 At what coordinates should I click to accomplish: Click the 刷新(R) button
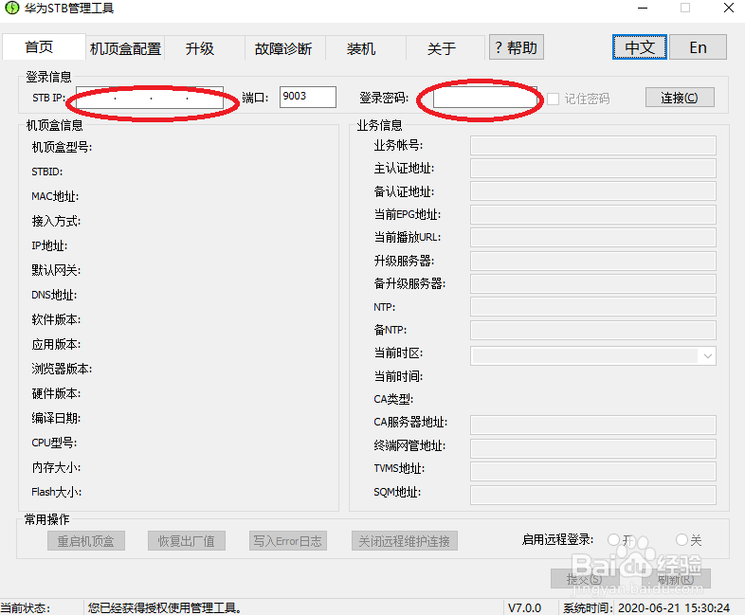pos(676,579)
